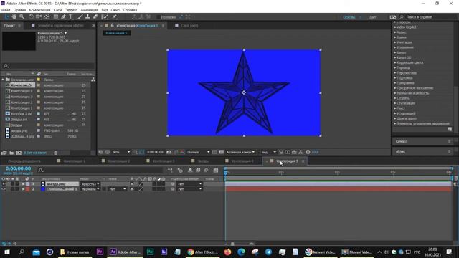The image size is (459, 258).
Task: Hide layer 2 with its eye toggle
Action: (x=4, y=189)
